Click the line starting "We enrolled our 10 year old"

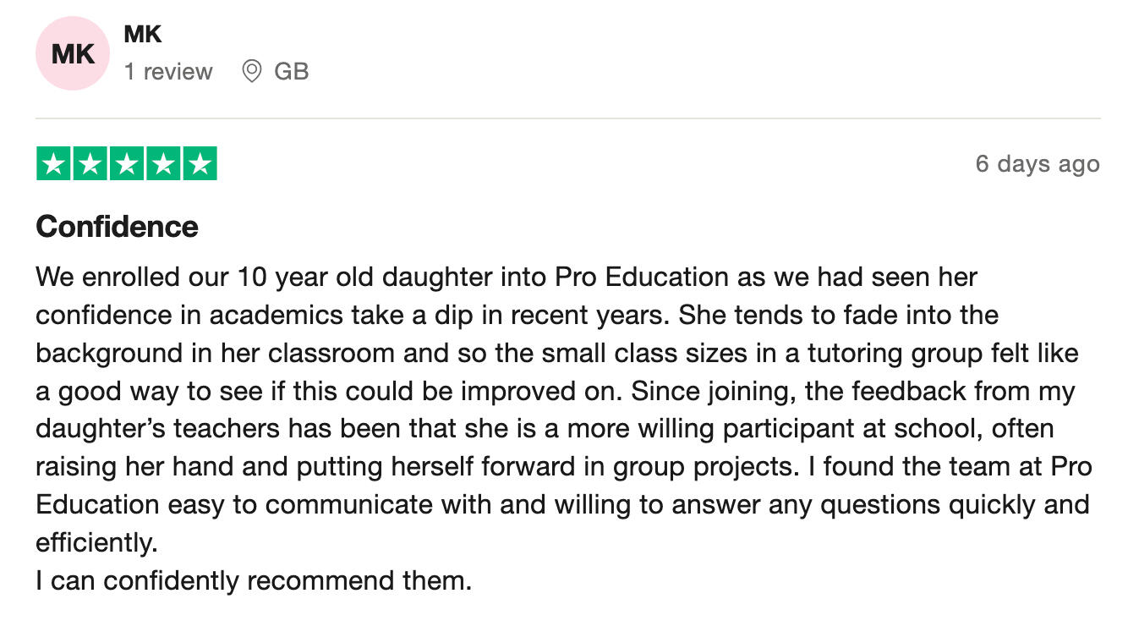[x=507, y=277]
